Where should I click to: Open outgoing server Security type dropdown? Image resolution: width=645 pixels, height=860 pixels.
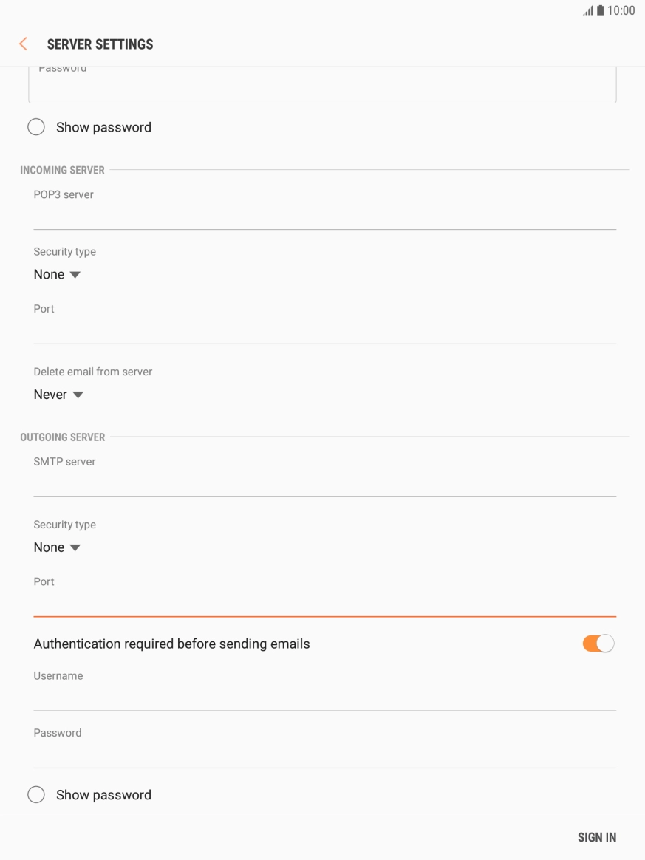click(57, 547)
